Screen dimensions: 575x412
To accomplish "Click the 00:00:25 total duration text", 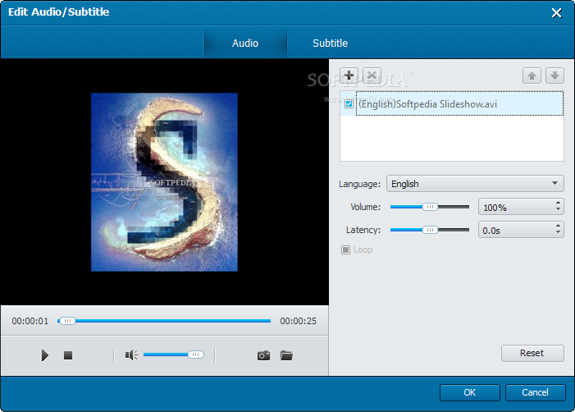I will coord(298,322).
